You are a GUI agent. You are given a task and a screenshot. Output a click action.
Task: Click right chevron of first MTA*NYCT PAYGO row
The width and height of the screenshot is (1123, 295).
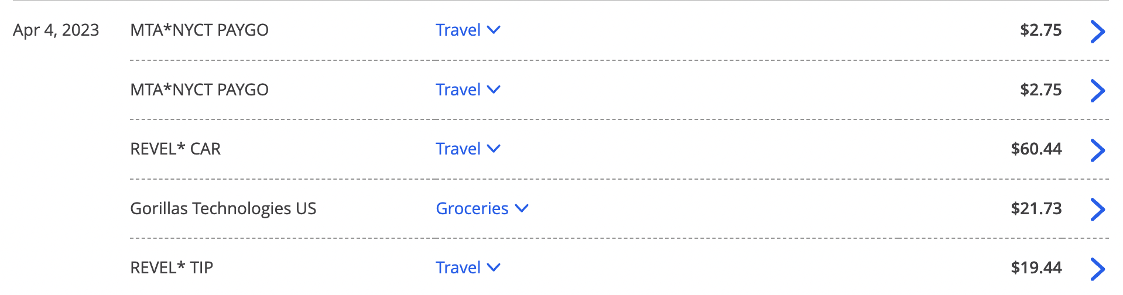click(x=1097, y=31)
